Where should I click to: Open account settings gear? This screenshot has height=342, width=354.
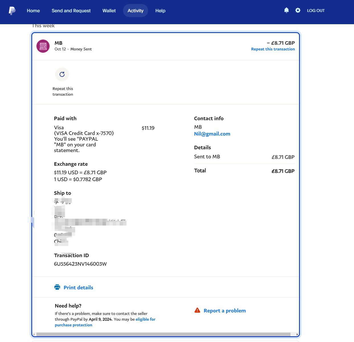pos(298,11)
